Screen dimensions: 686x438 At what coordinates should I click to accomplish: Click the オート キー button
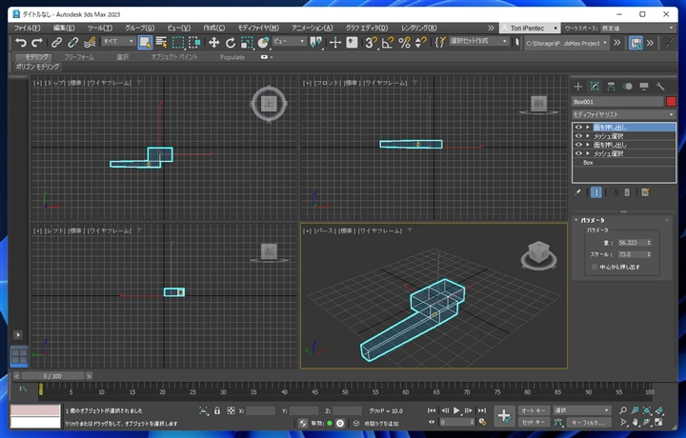pos(533,410)
